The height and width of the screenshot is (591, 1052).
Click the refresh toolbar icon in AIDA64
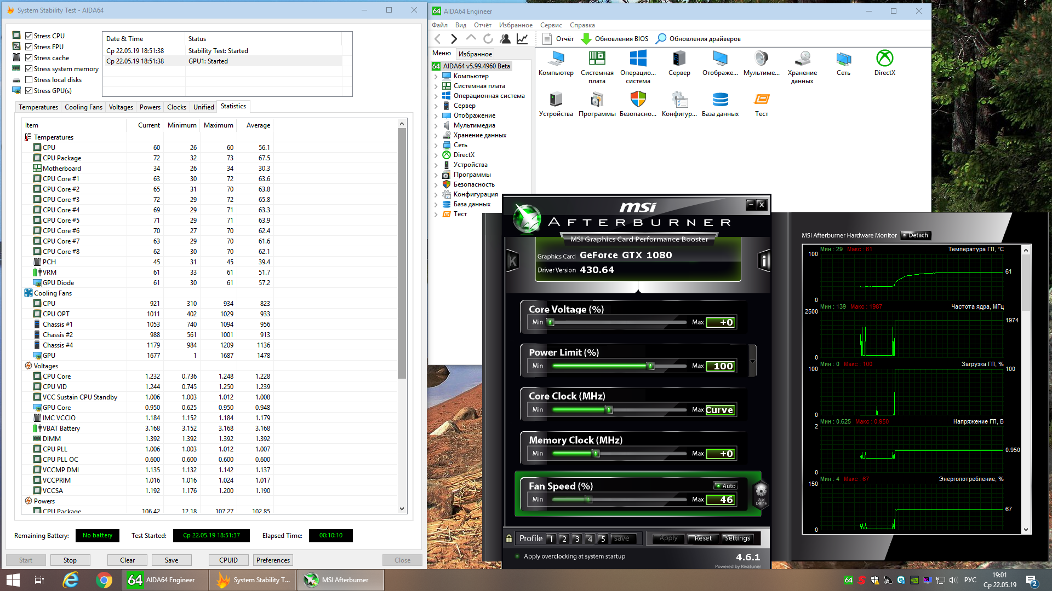pos(488,39)
